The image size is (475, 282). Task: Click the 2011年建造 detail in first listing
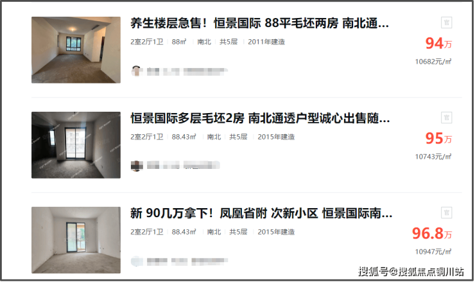[x=266, y=42]
